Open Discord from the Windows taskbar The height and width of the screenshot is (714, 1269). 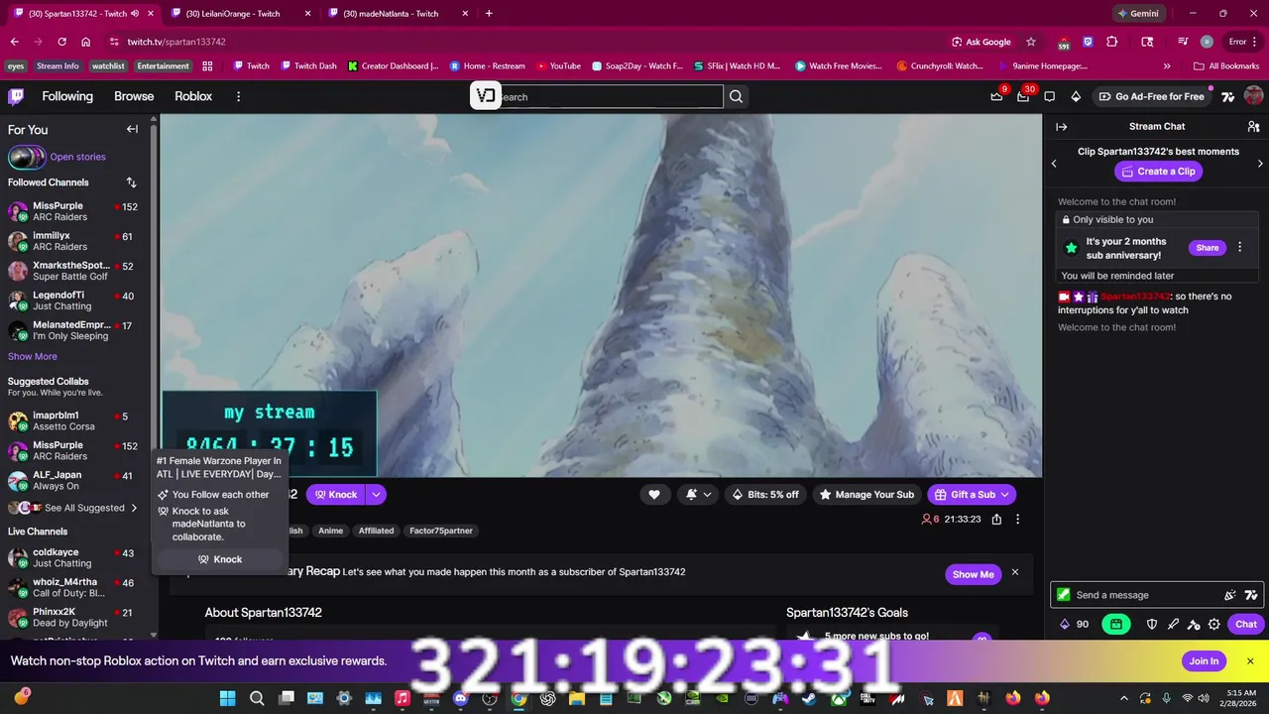pos(460,698)
